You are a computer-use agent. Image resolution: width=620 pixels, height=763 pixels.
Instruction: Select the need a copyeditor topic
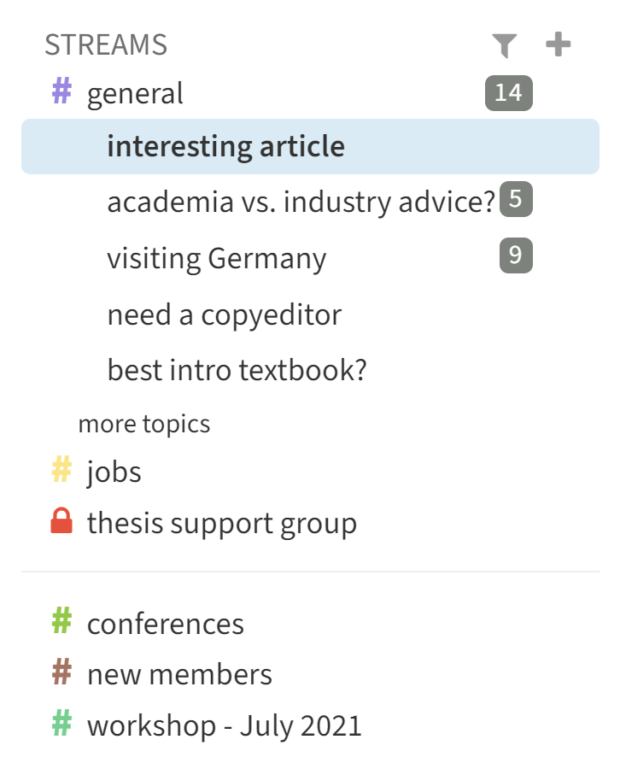click(x=224, y=314)
